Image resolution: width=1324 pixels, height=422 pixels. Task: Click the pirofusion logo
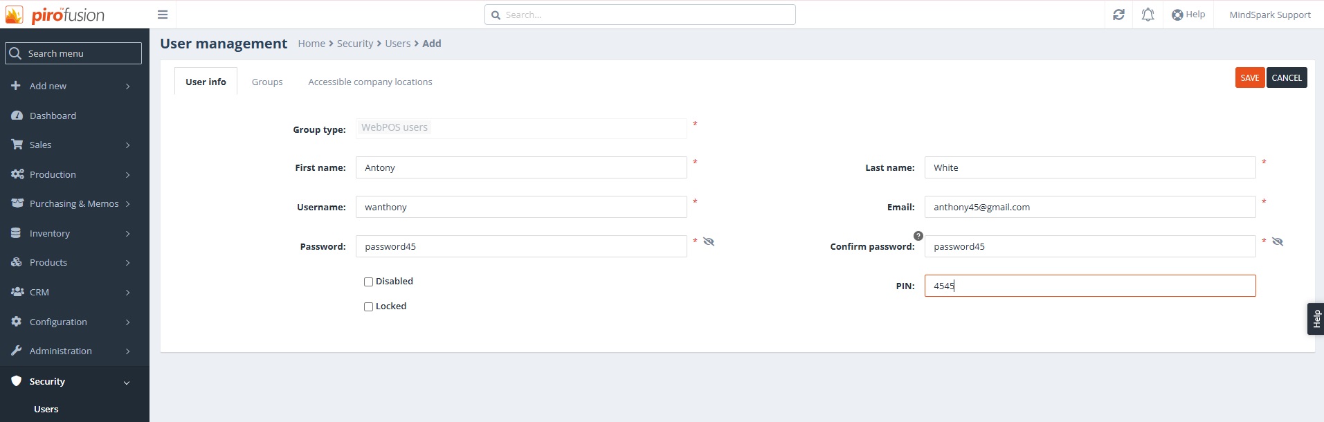55,15
